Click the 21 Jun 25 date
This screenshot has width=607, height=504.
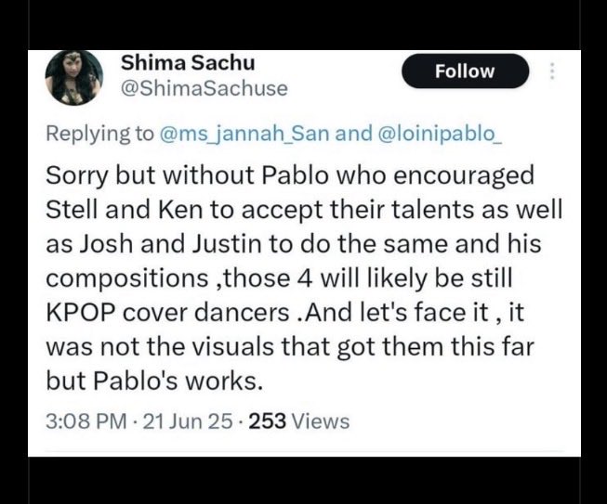point(188,420)
